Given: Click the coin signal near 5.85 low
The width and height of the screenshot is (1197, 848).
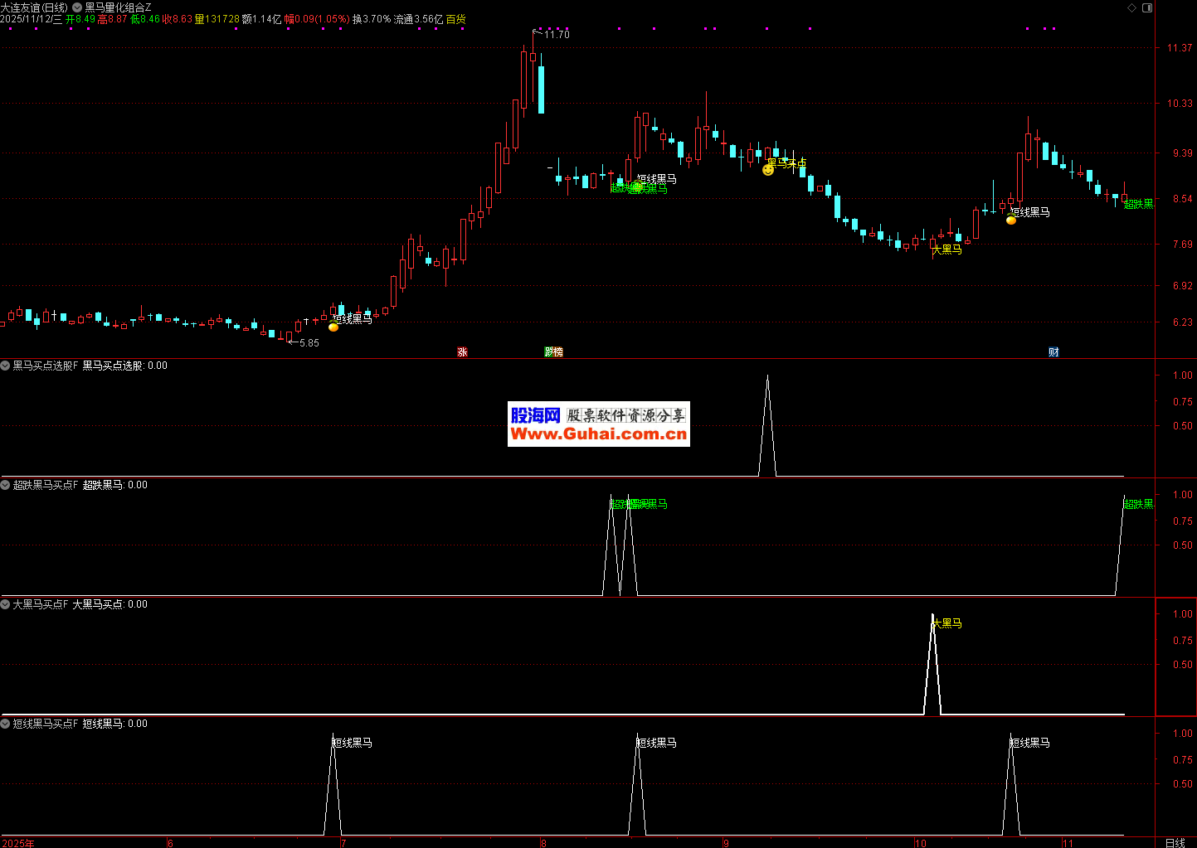Looking at the screenshot, I should coord(333,327).
